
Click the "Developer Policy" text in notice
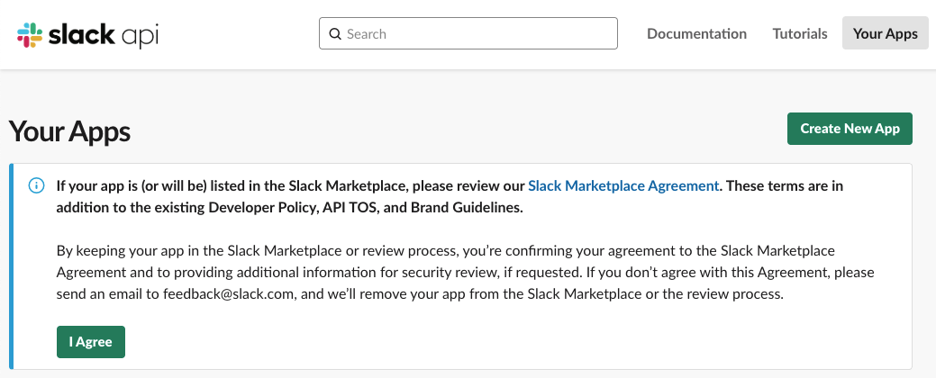click(x=261, y=208)
